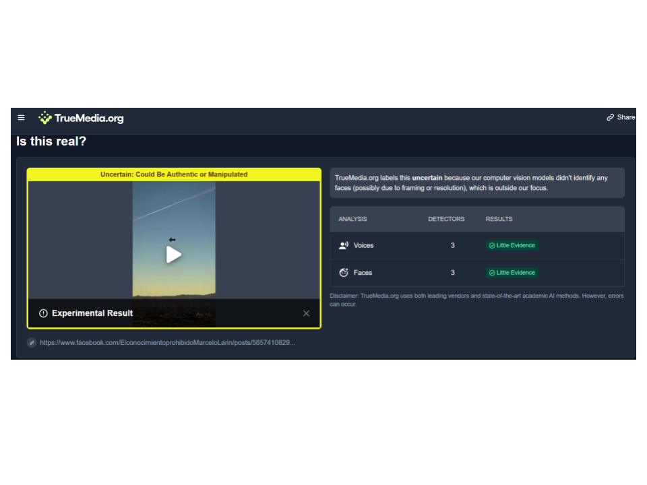Click the yellow Uncertain verdict banner
The height and width of the screenshot is (485, 647).
pyautogui.click(x=174, y=174)
